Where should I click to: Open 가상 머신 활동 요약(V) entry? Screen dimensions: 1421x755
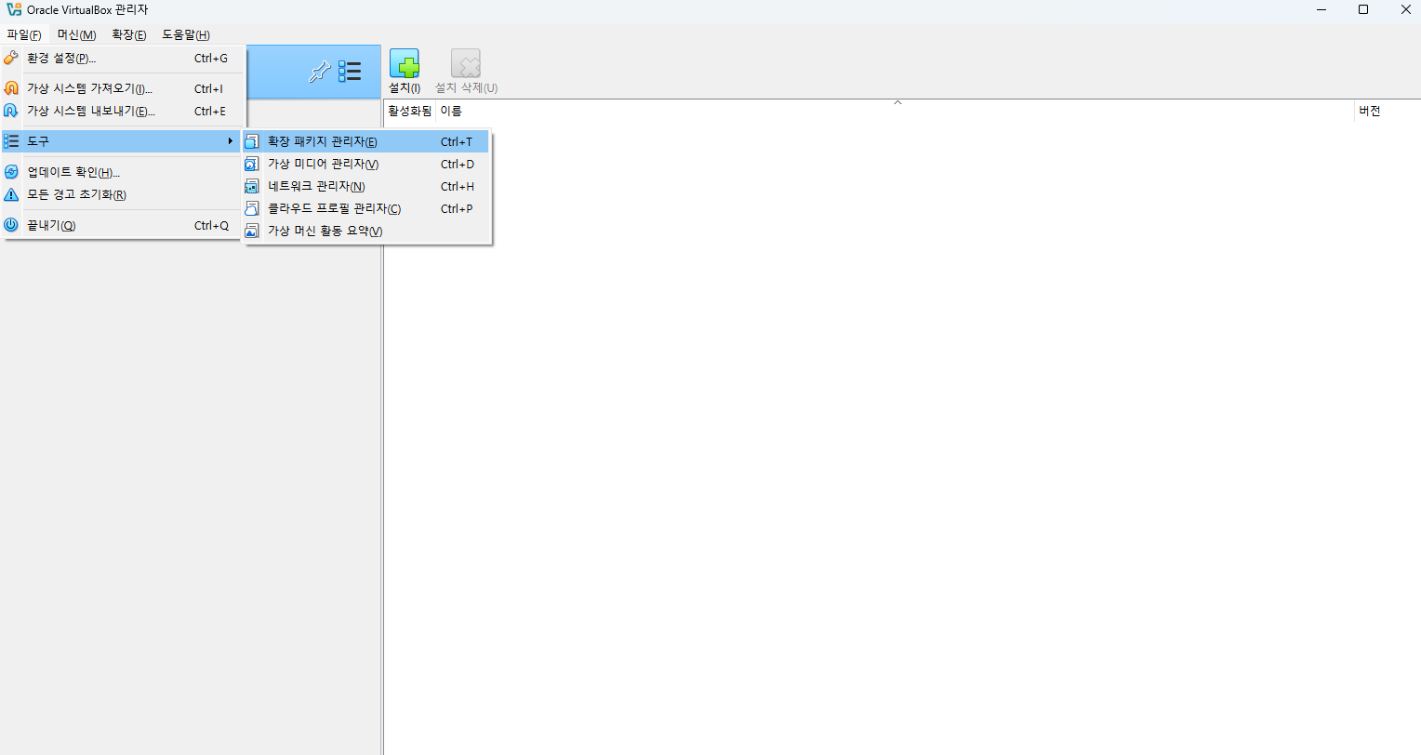pos(366,231)
